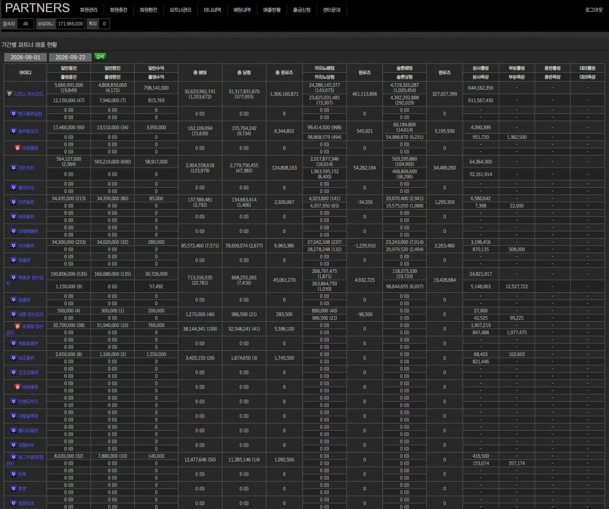Click the 접속자 count 46
The image size is (609, 509).
tap(25, 24)
